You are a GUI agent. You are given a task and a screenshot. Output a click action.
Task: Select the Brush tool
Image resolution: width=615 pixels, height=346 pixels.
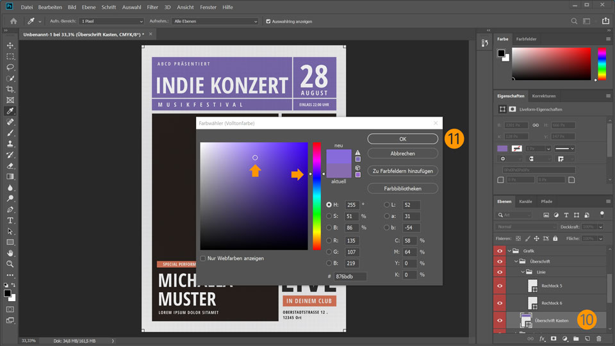coord(10,133)
